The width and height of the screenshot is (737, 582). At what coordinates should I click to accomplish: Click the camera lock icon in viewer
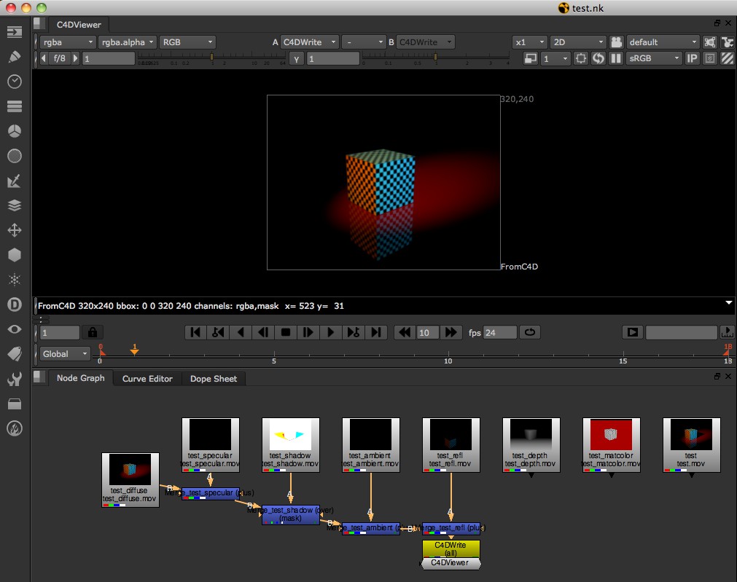[617, 42]
